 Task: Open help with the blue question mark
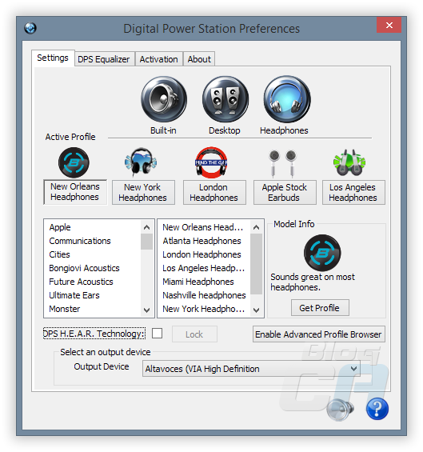(x=377, y=409)
